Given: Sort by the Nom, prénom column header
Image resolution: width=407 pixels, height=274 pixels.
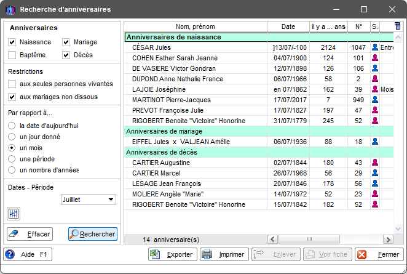Looking at the screenshot, I should (x=196, y=26).
